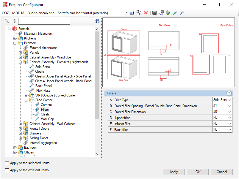Click the Apply button
The width and height of the screenshot is (239, 179).
coord(174,172)
